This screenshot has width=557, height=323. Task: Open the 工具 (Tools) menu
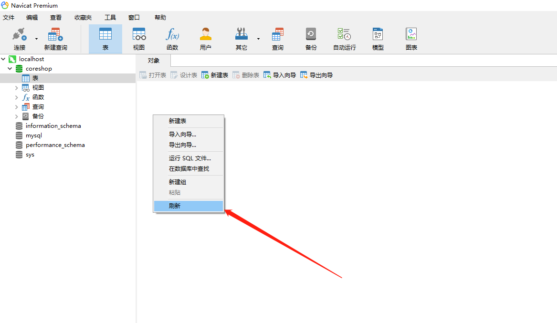click(110, 18)
